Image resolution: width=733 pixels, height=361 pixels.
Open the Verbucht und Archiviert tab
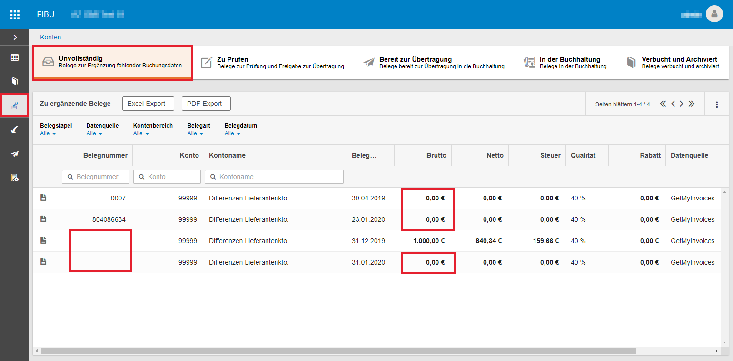point(673,63)
